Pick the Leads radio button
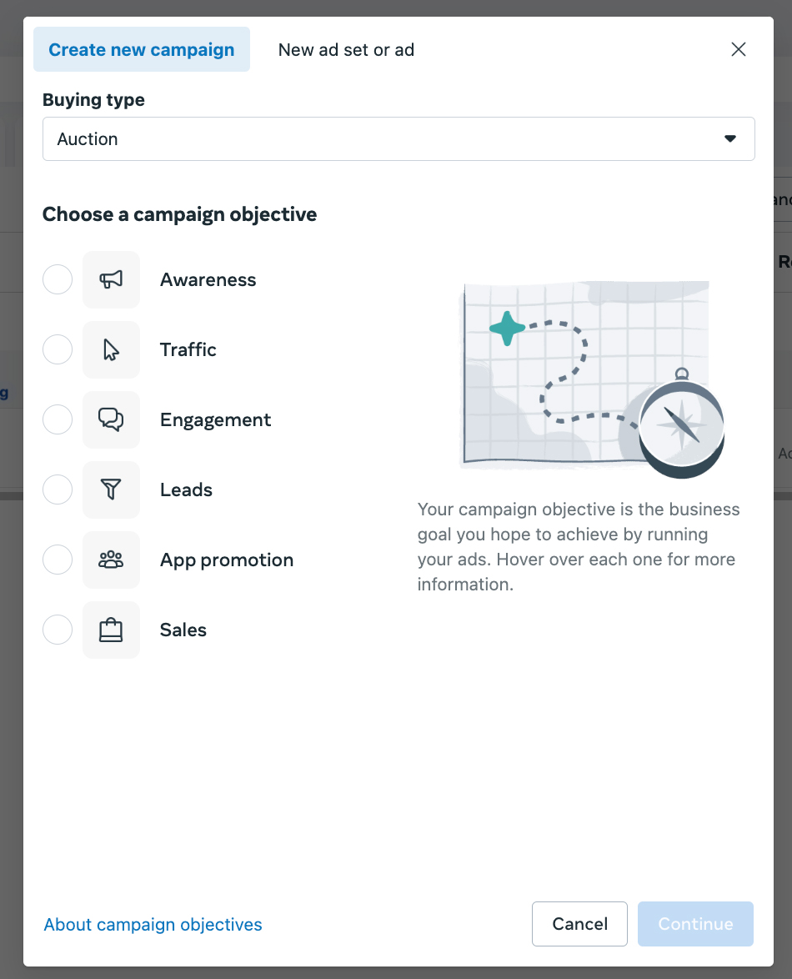Viewport: 792px width, 979px height. tap(58, 490)
